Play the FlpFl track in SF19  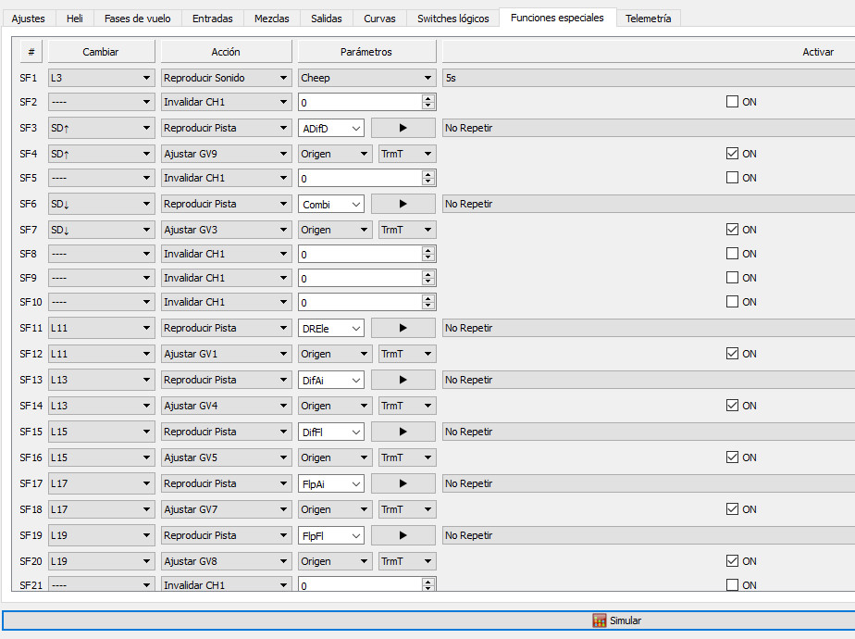pyautogui.click(x=403, y=535)
